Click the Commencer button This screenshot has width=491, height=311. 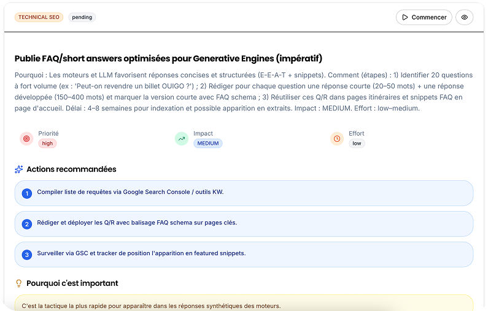click(x=423, y=17)
